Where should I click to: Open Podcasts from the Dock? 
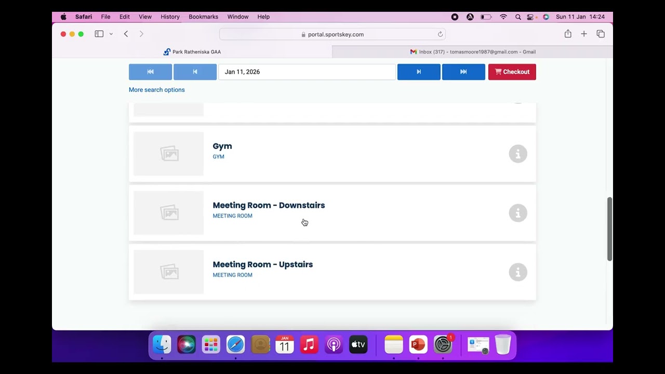[x=334, y=344]
